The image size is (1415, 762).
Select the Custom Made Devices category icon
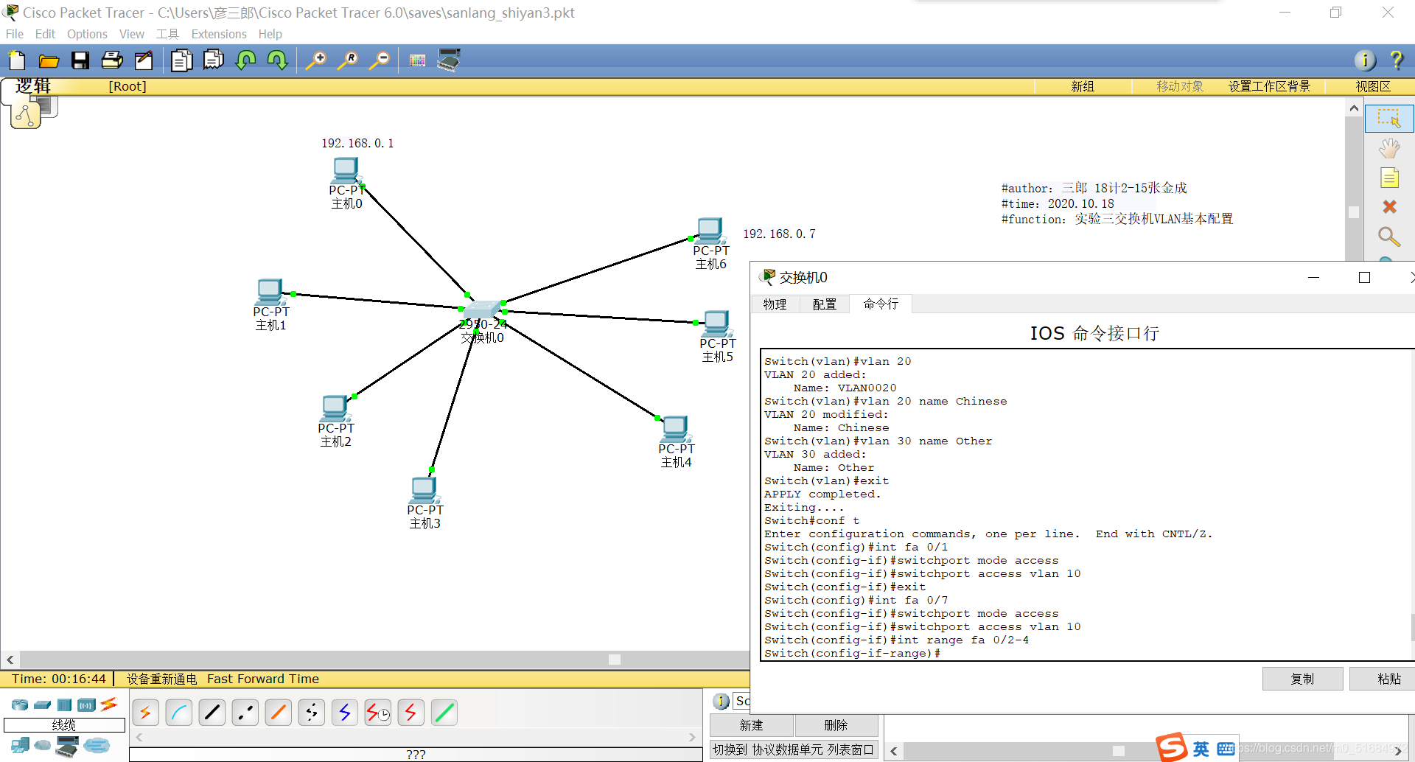coord(67,747)
